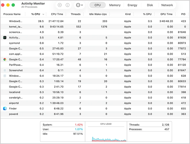
Task: Select the Disk tab
Action: (150, 5)
